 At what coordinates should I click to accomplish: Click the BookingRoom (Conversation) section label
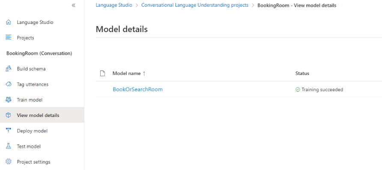tap(39, 54)
